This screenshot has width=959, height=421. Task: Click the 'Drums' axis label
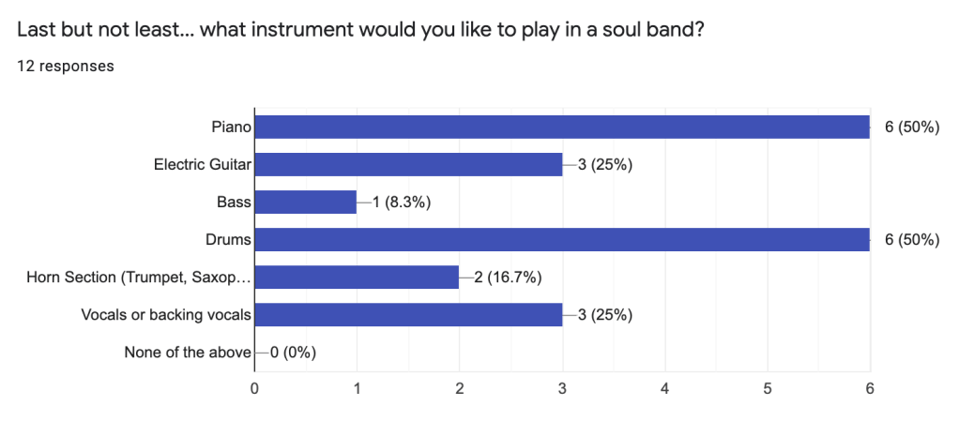pos(230,240)
